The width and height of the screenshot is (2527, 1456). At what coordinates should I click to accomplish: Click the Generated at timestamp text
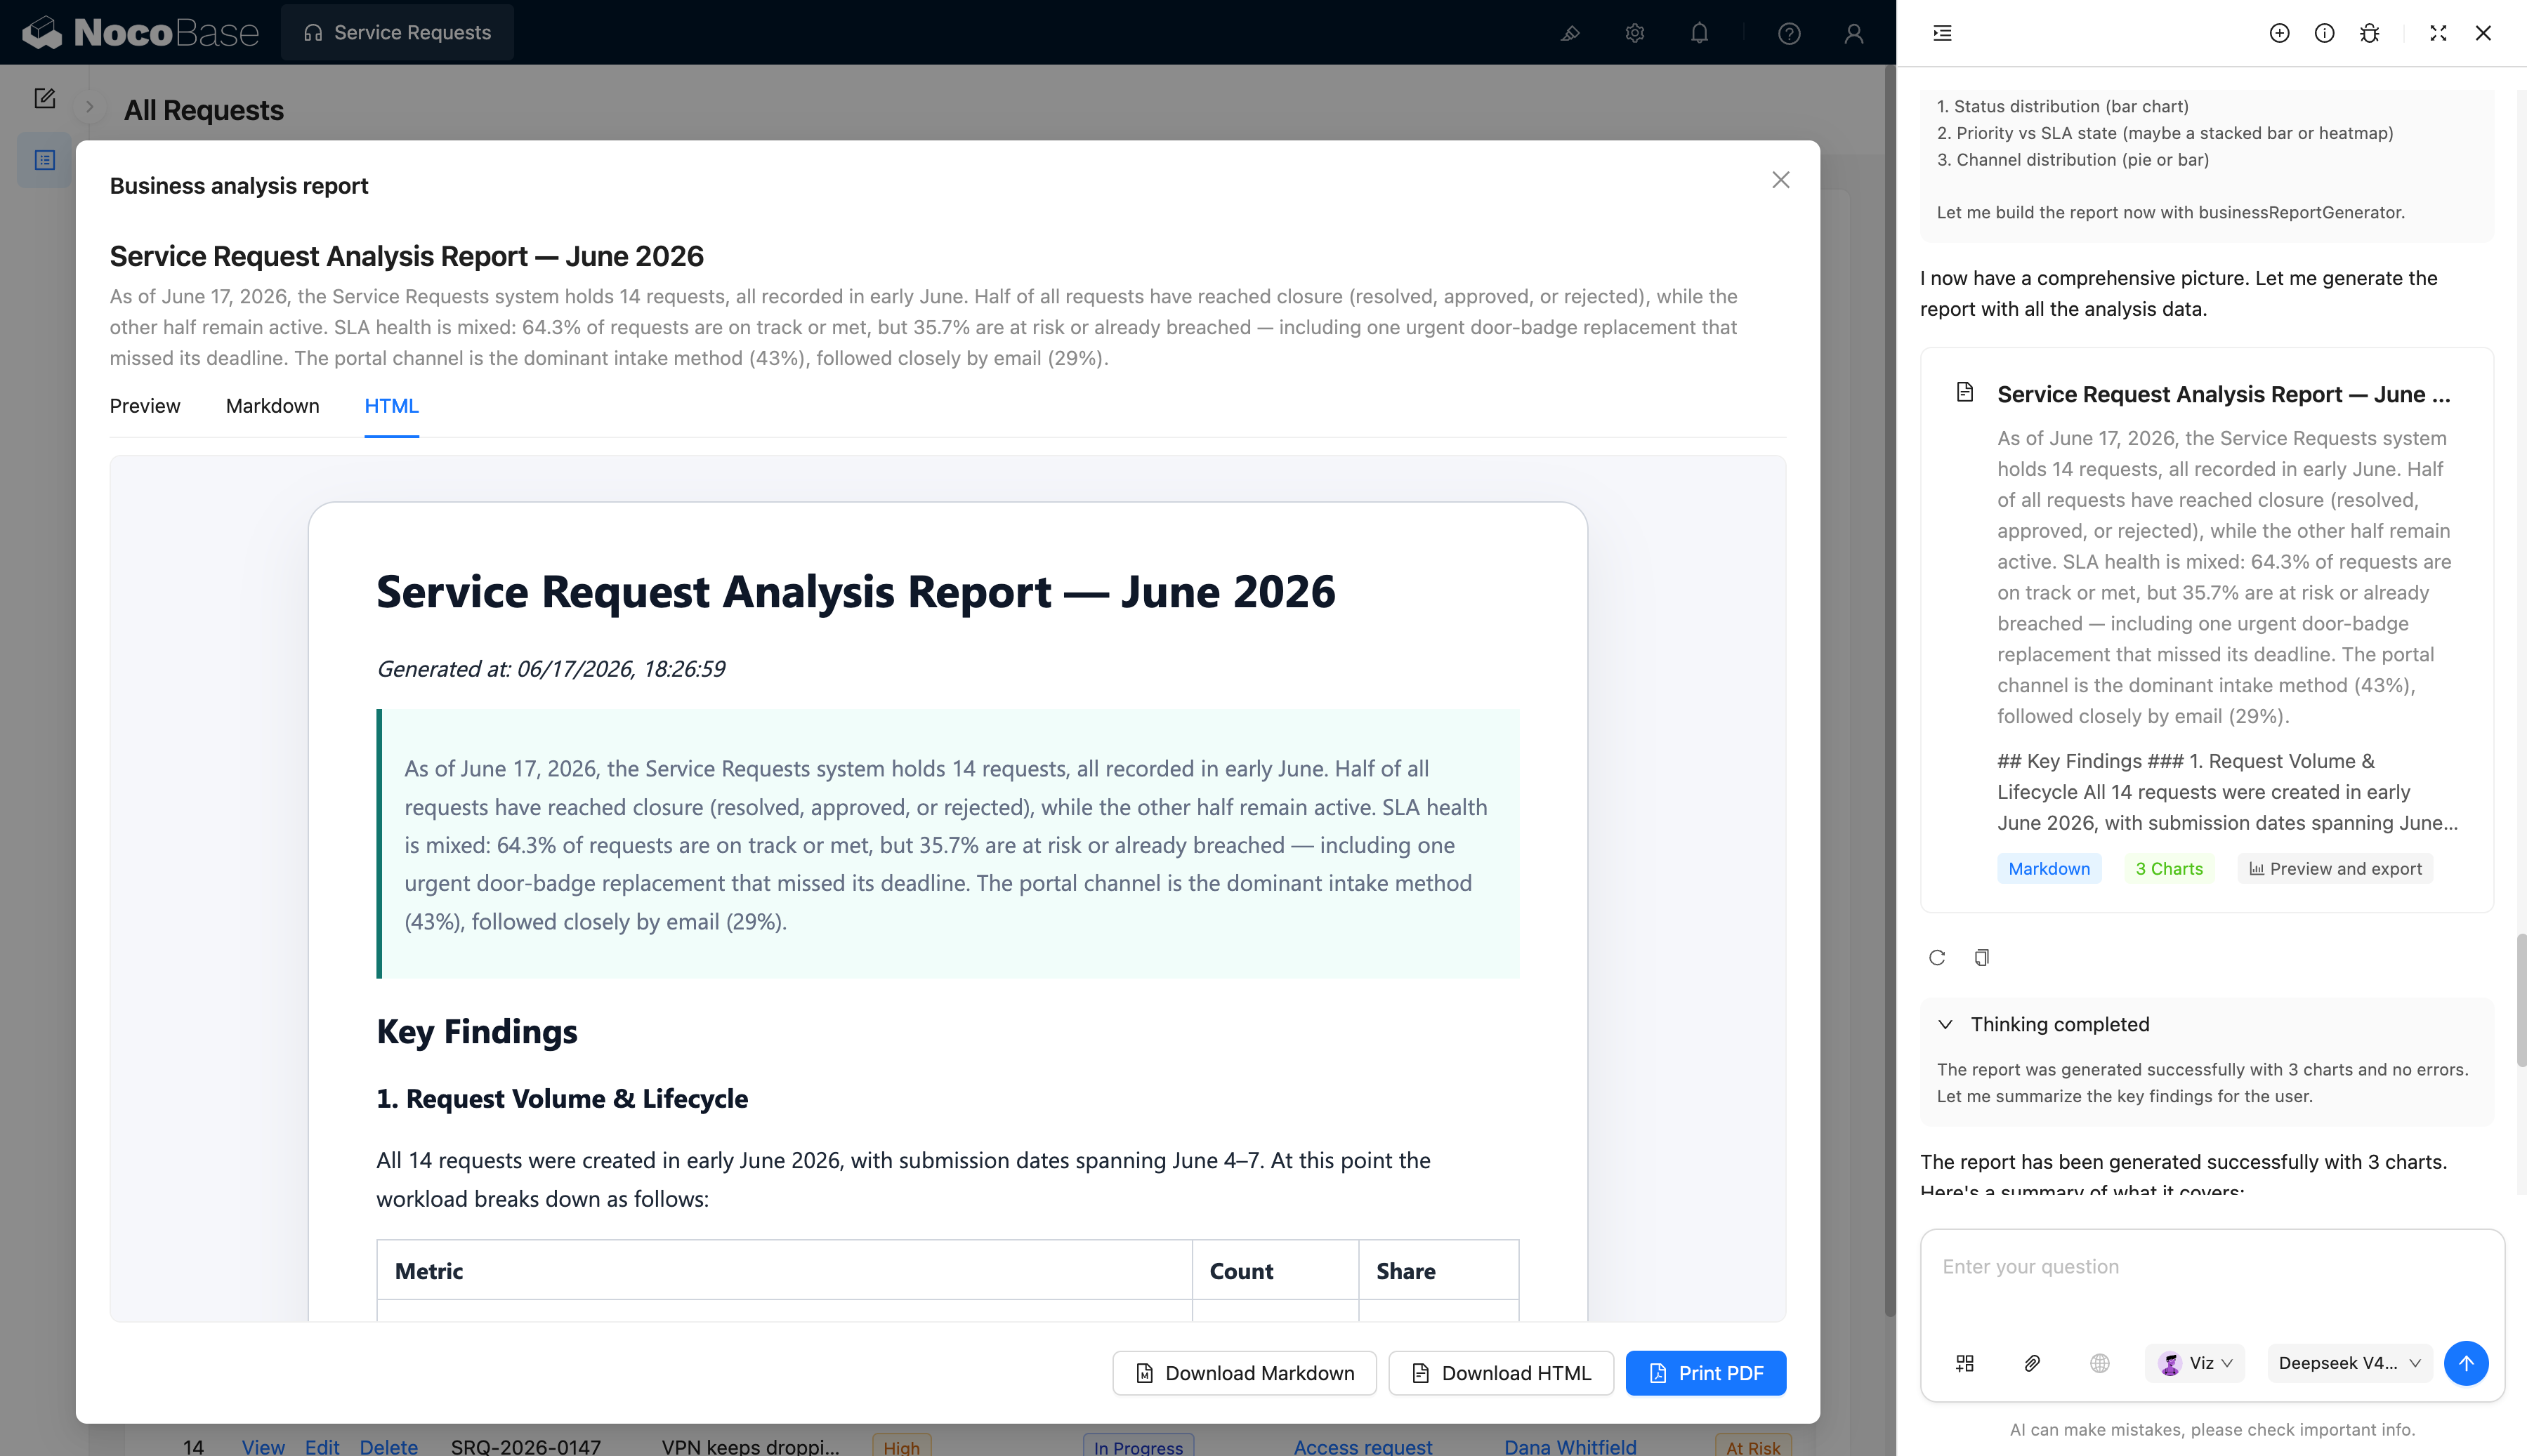(550, 669)
